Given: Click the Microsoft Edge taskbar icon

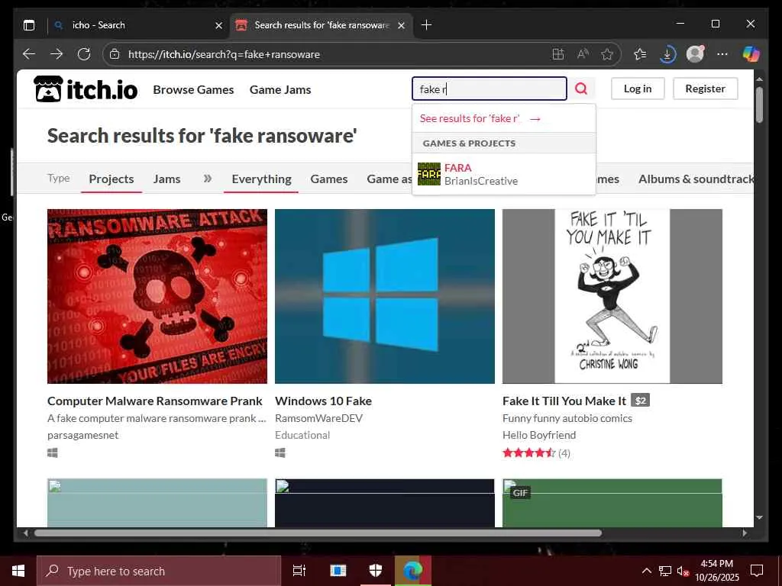Looking at the screenshot, I should 413,571.
